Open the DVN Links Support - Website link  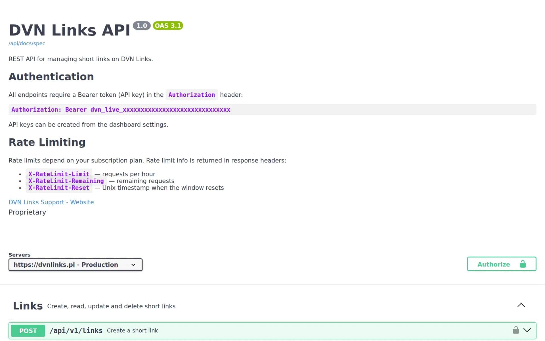(x=51, y=202)
